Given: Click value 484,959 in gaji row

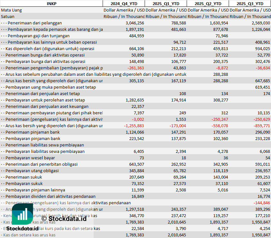Looking at the screenshot, I should 137,36.
